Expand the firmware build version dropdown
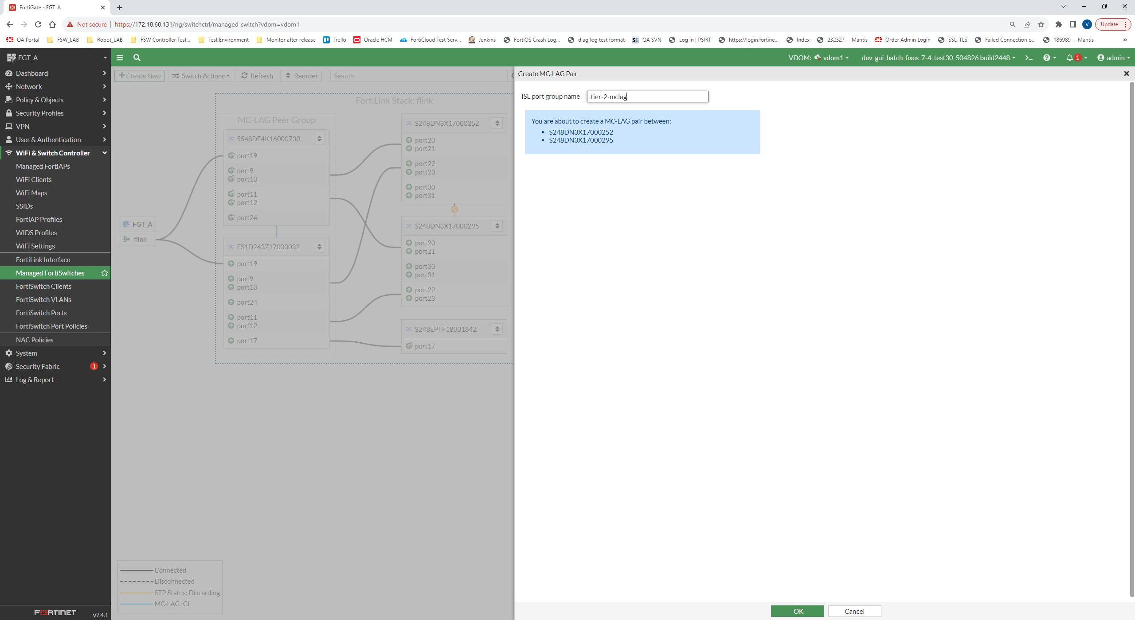This screenshot has height=620, width=1135. coord(938,58)
